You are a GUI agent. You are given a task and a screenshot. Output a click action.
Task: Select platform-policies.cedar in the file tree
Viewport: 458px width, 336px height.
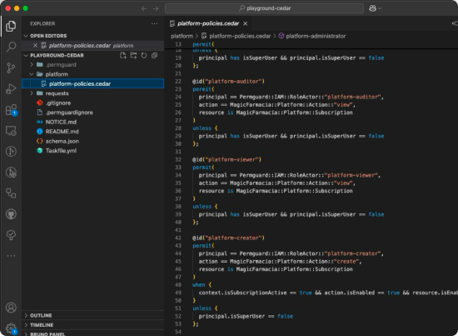click(93, 83)
